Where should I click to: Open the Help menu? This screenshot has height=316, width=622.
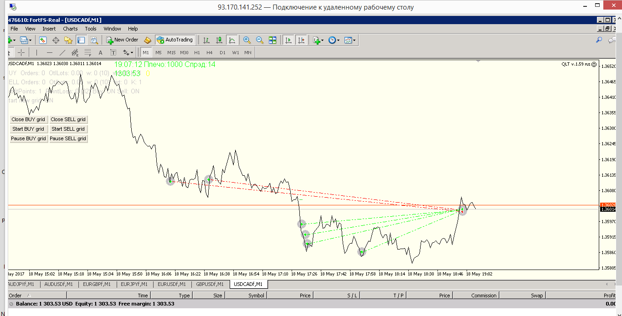pyautogui.click(x=133, y=29)
